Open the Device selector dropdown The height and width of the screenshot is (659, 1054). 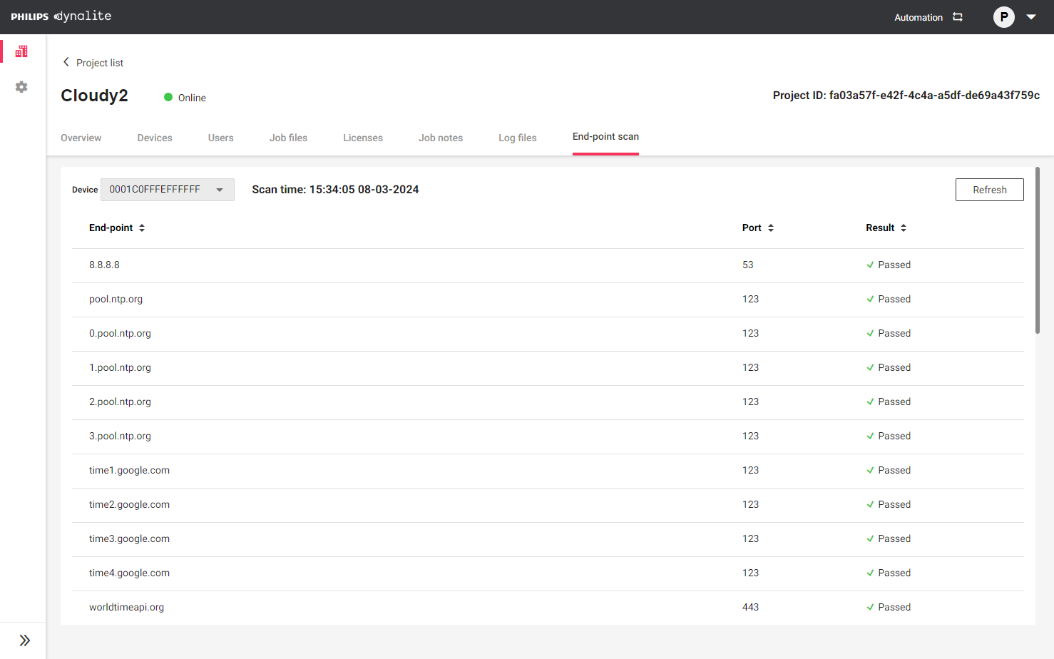point(168,190)
